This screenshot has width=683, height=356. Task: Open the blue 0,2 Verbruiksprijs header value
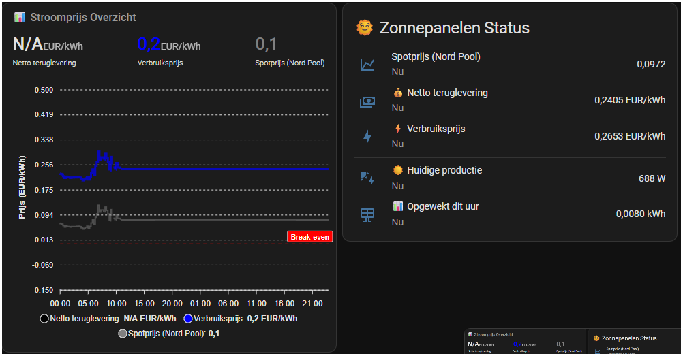[x=149, y=45]
